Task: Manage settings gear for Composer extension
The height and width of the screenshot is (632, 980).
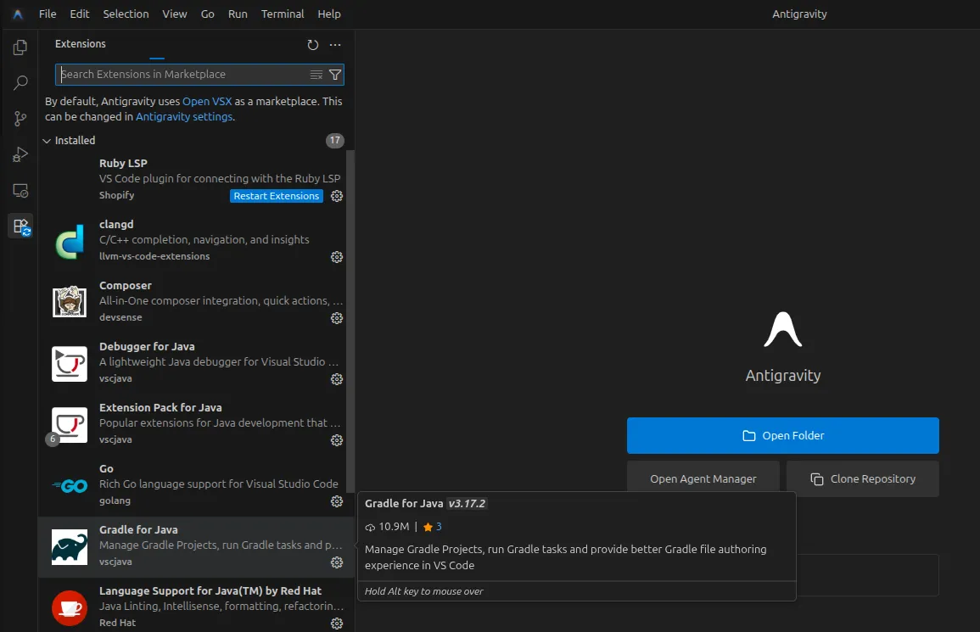Action: point(336,318)
